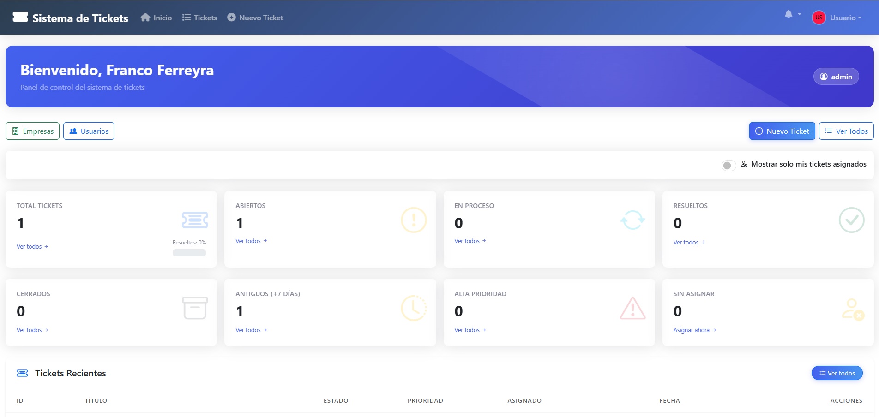The height and width of the screenshot is (417, 879).
Task: Click the Ver Todos outlined button
Action: point(846,131)
